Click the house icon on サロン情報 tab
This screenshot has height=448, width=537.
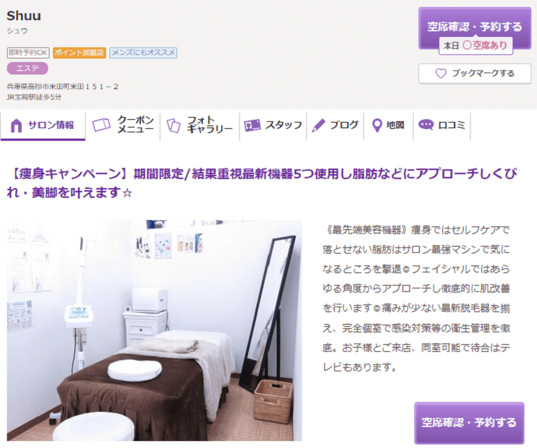(16, 125)
